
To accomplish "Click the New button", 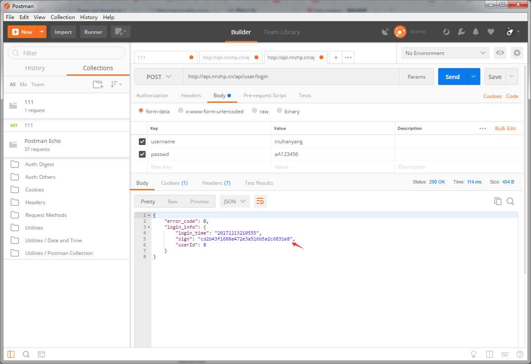I will (x=22, y=32).
